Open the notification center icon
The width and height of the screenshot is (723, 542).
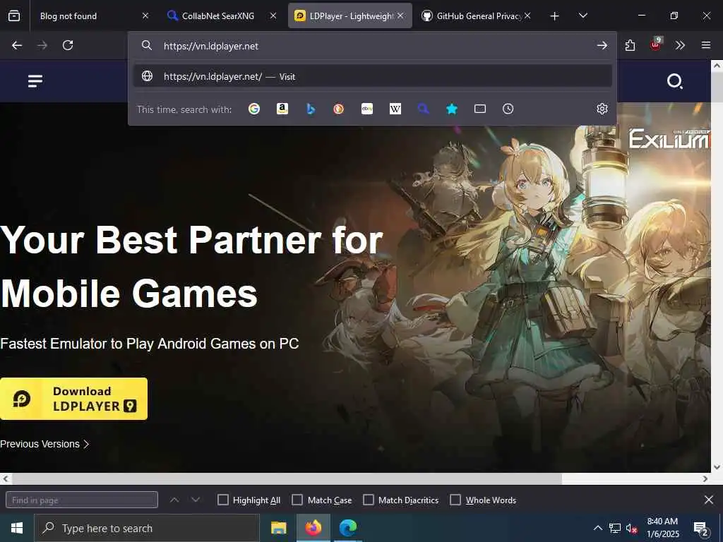coord(700,528)
